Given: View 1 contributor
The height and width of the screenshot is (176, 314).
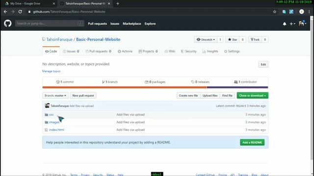Looking at the screenshot, I should click(245, 82).
